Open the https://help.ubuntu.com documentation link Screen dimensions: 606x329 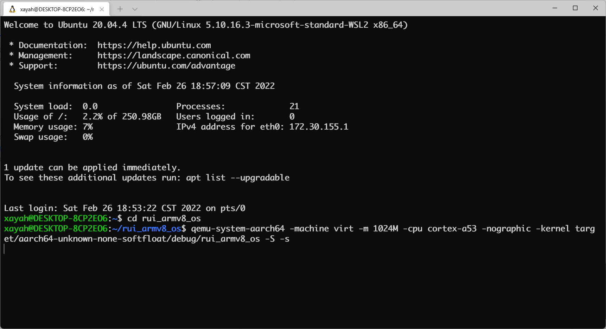(x=154, y=45)
